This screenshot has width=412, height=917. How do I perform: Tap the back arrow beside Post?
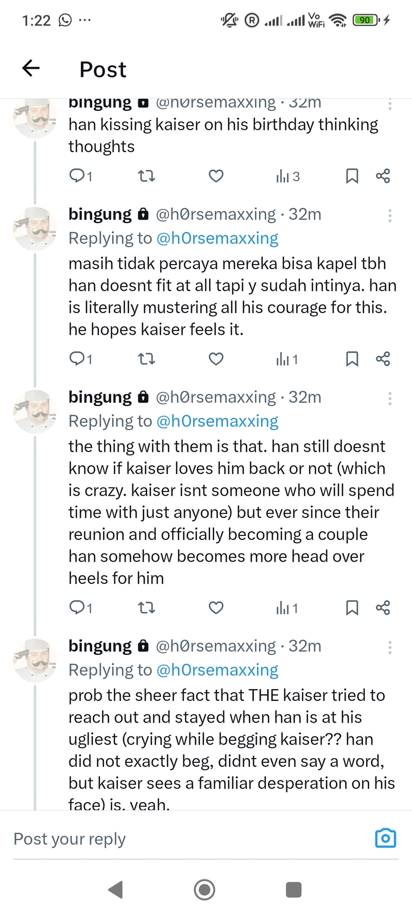(31, 68)
